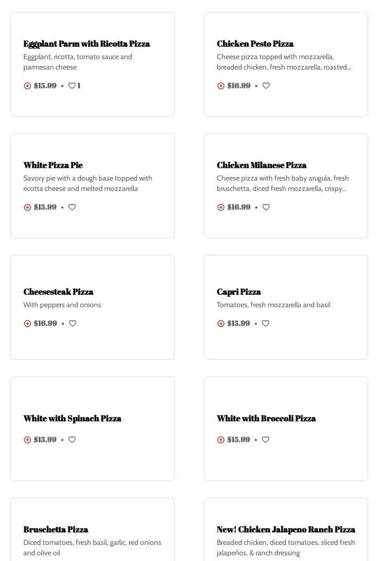Click the Capri Pizza title
389x561 pixels.
point(239,292)
